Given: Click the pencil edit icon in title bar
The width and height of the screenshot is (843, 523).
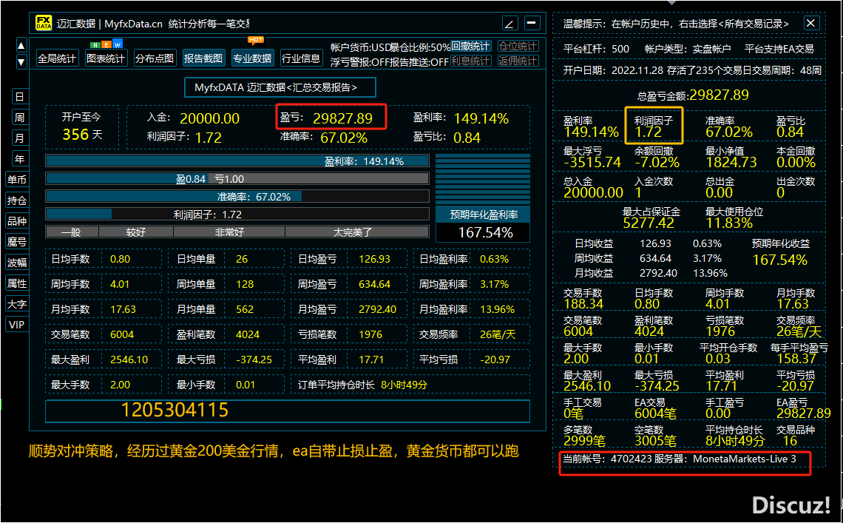Looking at the screenshot, I should point(509,23).
